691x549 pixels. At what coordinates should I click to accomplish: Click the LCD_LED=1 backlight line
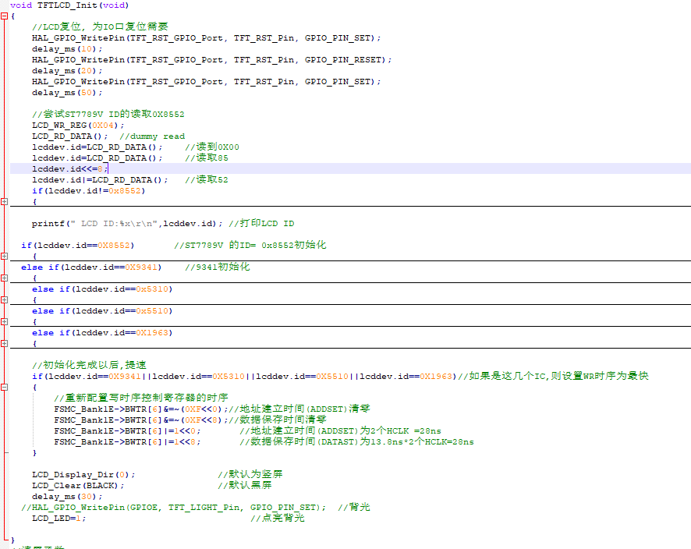pos(59,518)
